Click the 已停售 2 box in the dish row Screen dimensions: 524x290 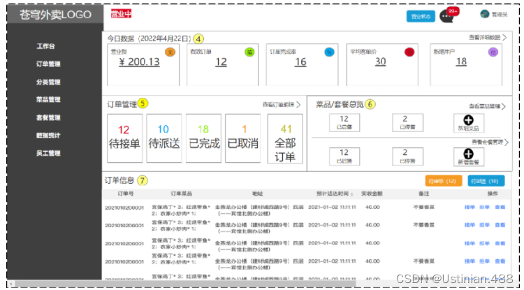pyautogui.click(x=408, y=122)
